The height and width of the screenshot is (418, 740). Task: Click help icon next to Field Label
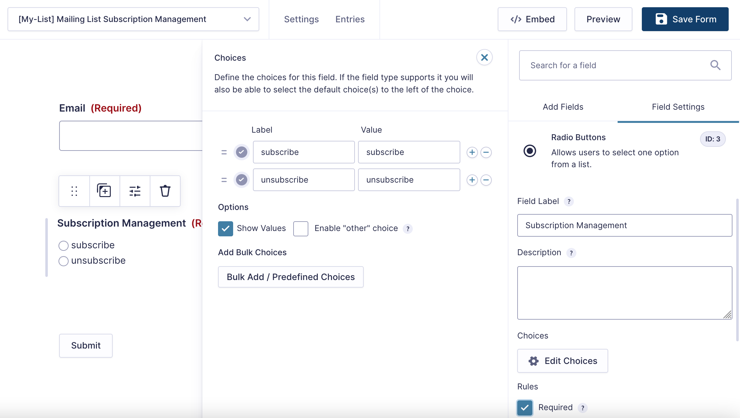(569, 201)
